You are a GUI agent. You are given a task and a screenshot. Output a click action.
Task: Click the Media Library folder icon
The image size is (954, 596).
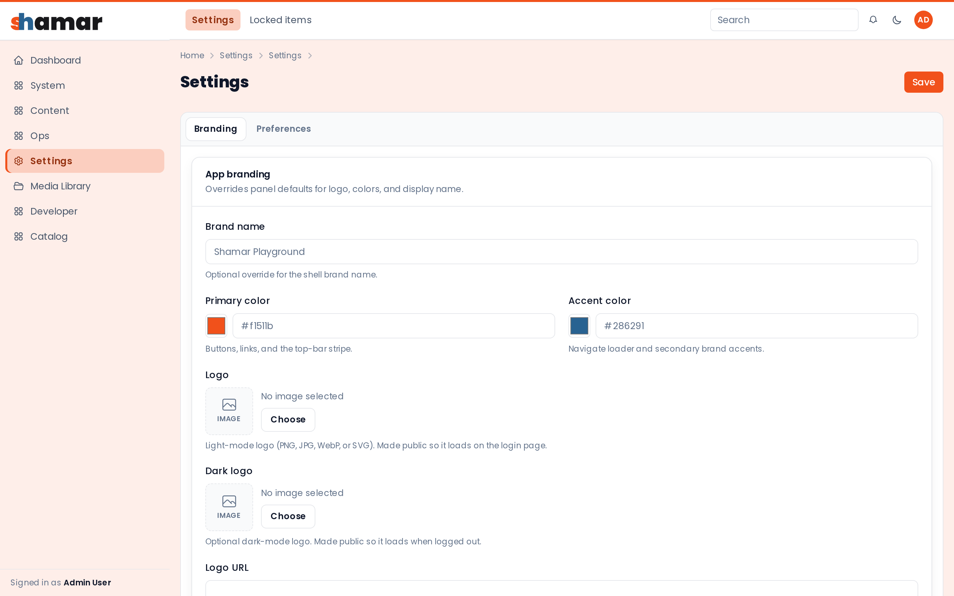(x=19, y=186)
